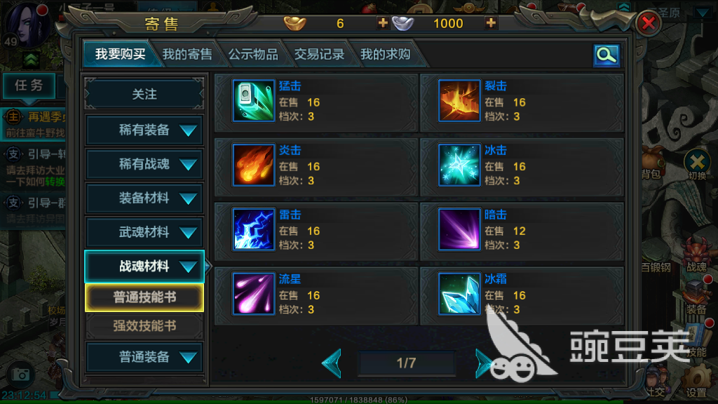Select 普通技能书 subcategory

pos(144,297)
